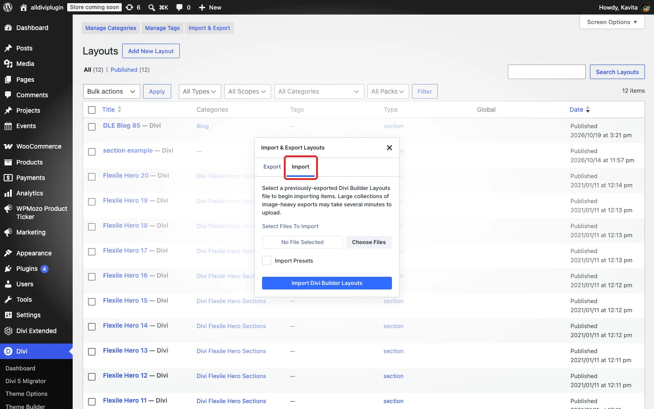The width and height of the screenshot is (654, 409).
Task: Focus the layouts search input field
Action: click(547, 72)
